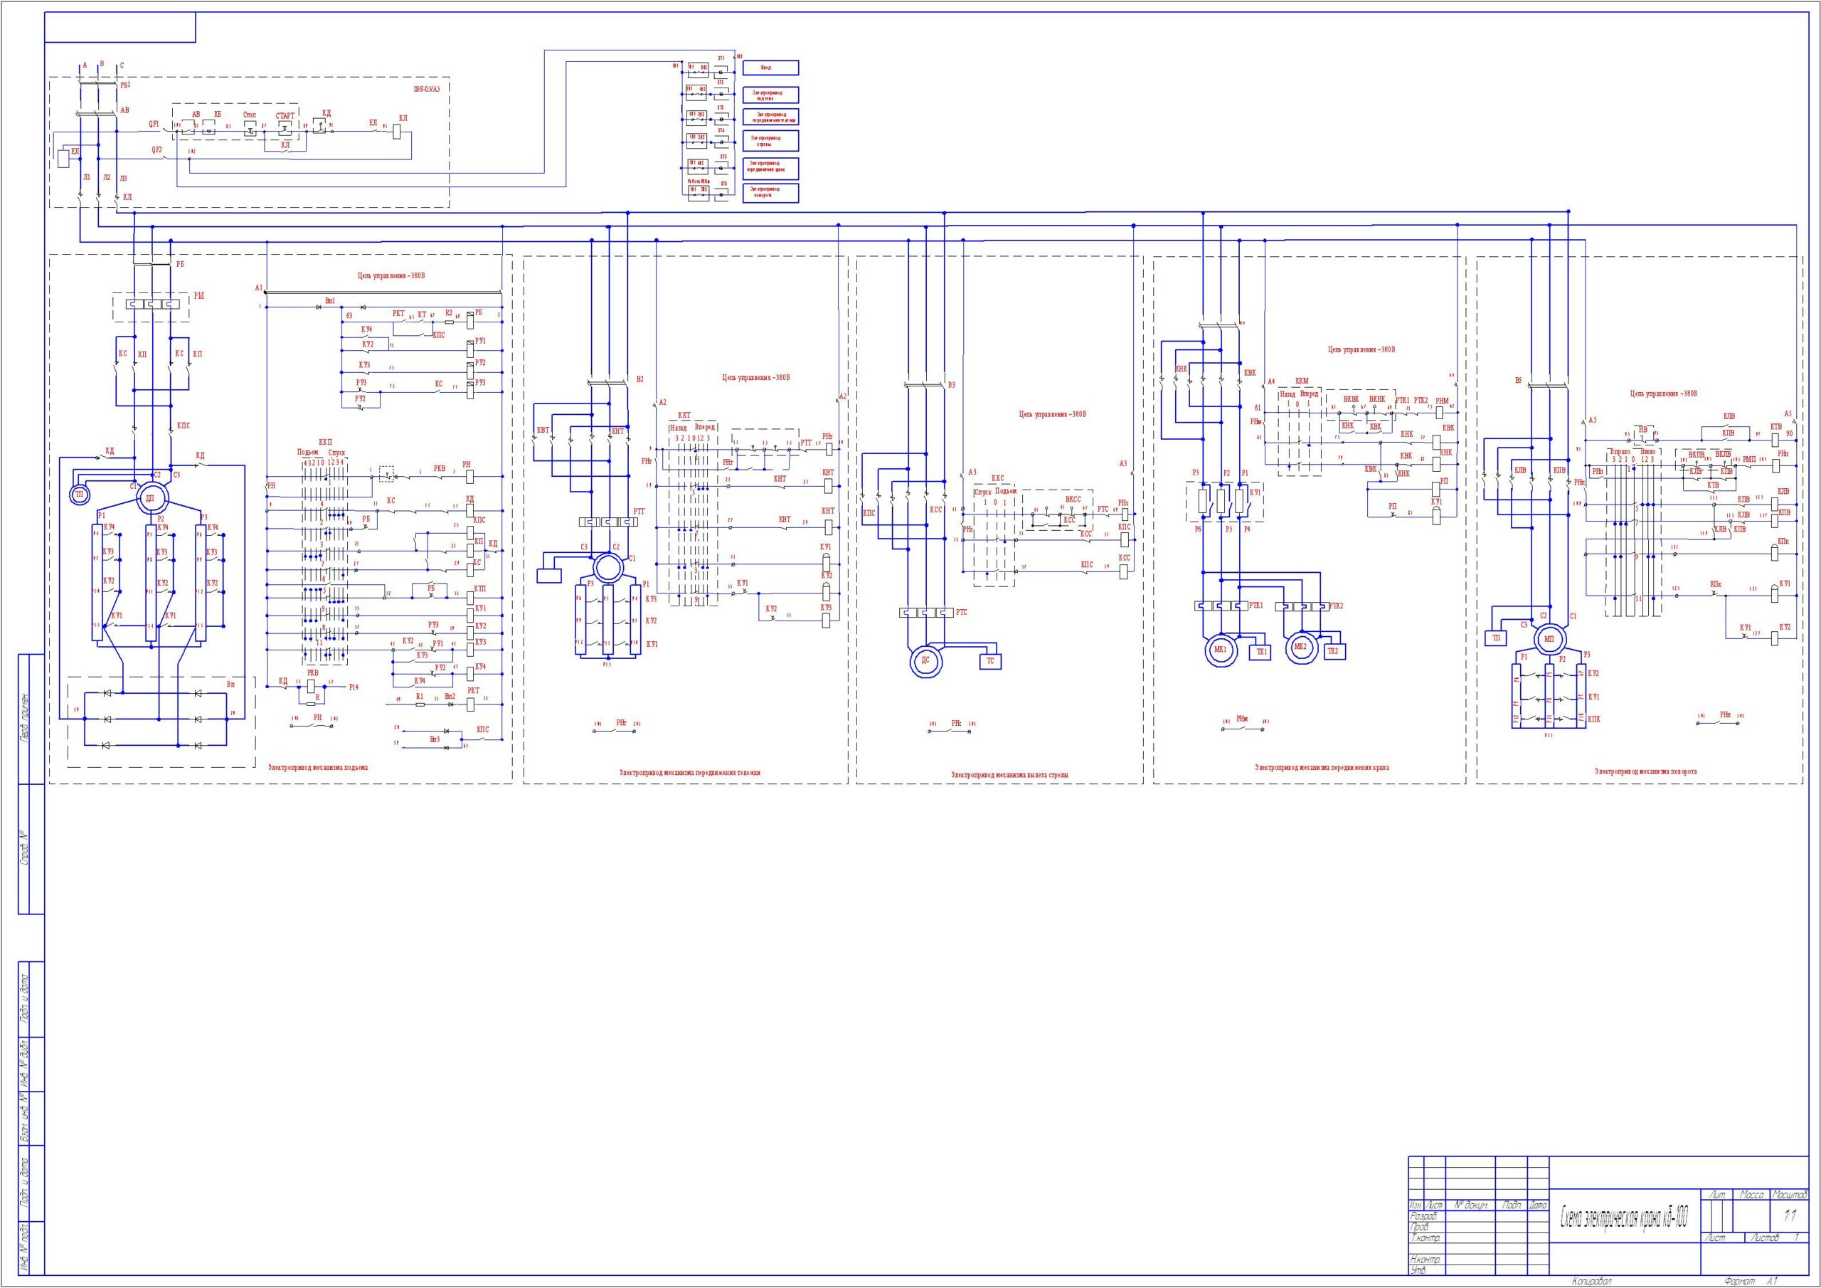Viewport: 1821px width, 1288px height.
Task: Click the bottom red-bordered legend box
Action: [771, 193]
